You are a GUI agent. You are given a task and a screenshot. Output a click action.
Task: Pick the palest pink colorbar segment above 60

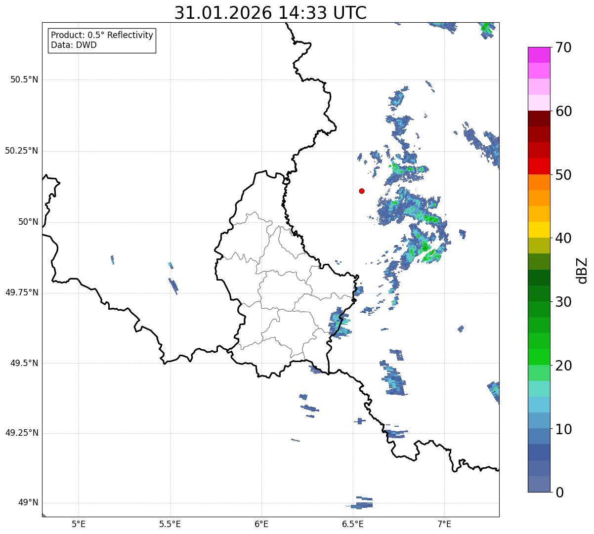[539, 103]
